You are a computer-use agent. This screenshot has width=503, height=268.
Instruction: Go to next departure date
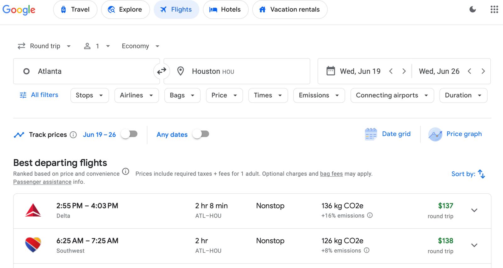tap(404, 71)
